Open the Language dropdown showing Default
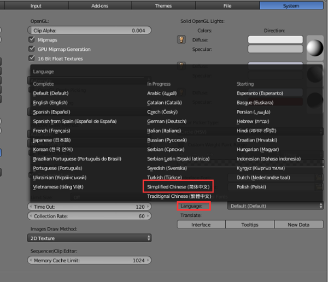Viewport: 328px width, 282px height. pyautogui.click(x=276, y=206)
